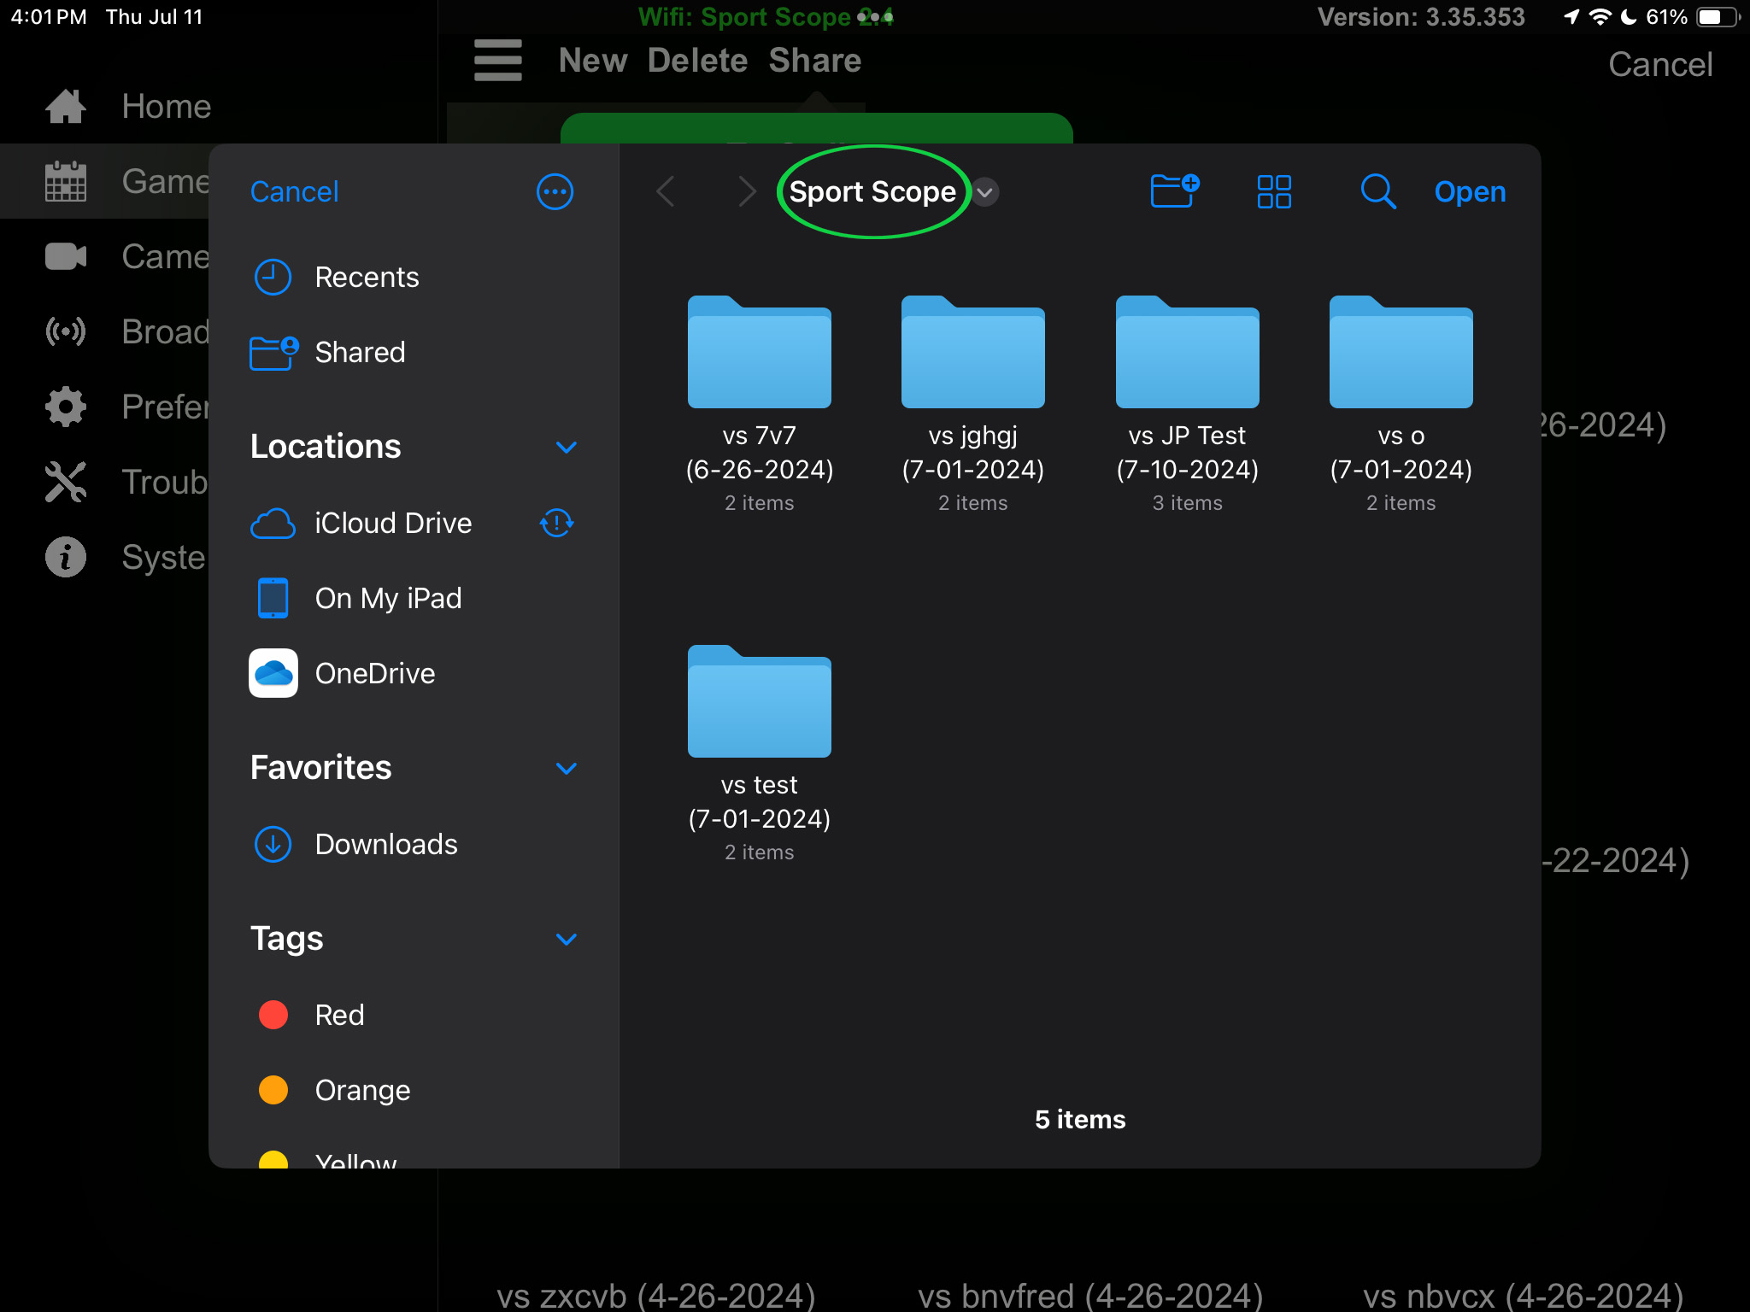Collapse the Tags section
Image resolution: width=1750 pixels, height=1312 pixels.
click(567, 939)
